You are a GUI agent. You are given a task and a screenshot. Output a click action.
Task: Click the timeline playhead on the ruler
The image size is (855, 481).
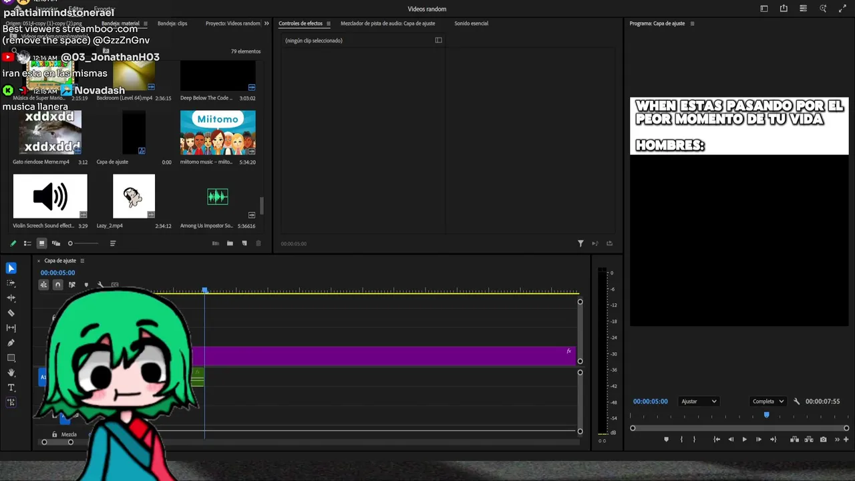pyautogui.click(x=204, y=291)
